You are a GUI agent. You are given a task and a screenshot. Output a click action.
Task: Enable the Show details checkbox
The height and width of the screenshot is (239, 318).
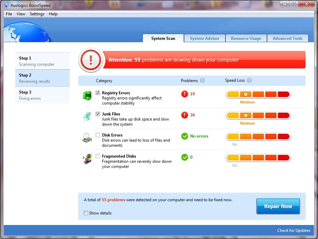(x=86, y=213)
